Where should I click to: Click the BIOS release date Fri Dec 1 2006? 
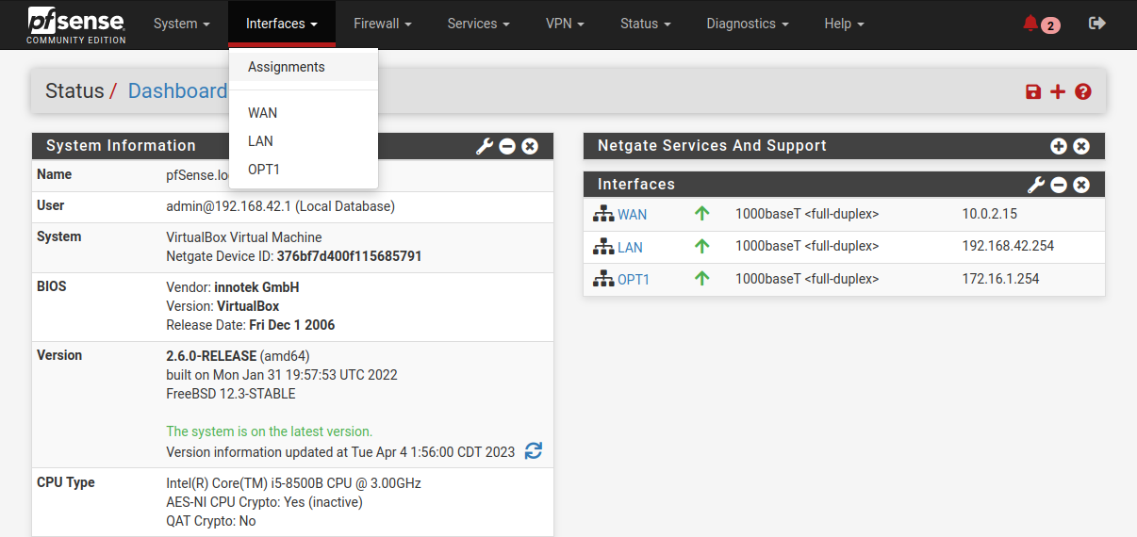click(292, 325)
